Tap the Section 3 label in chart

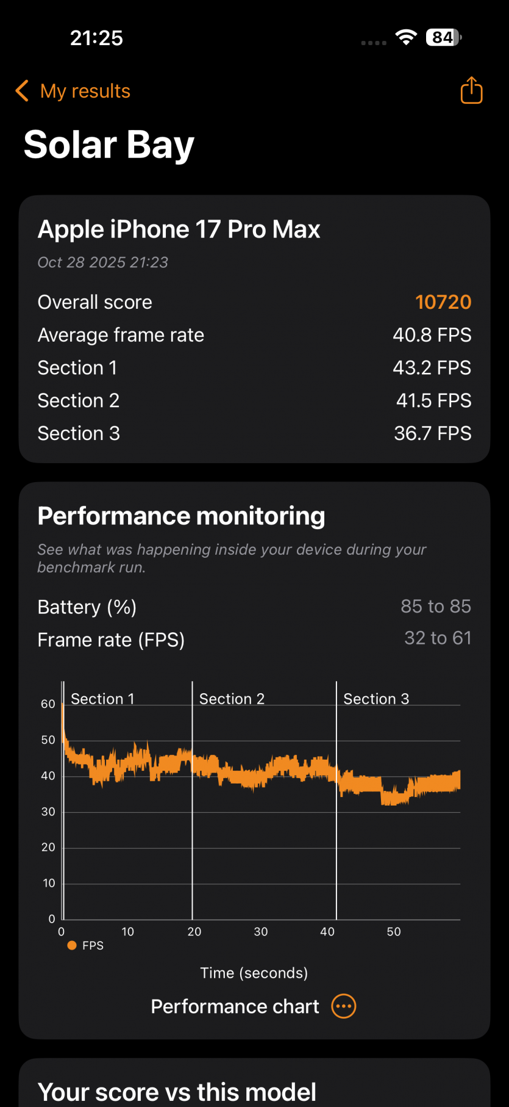(376, 699)
